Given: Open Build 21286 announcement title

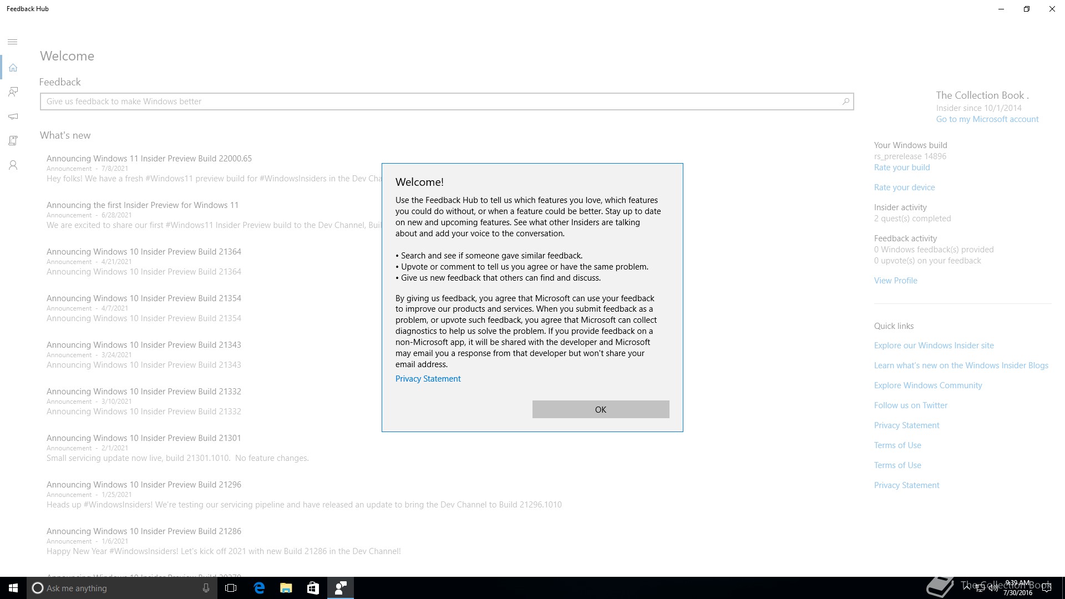Looking at the screenshot, I should coord(144,531).
